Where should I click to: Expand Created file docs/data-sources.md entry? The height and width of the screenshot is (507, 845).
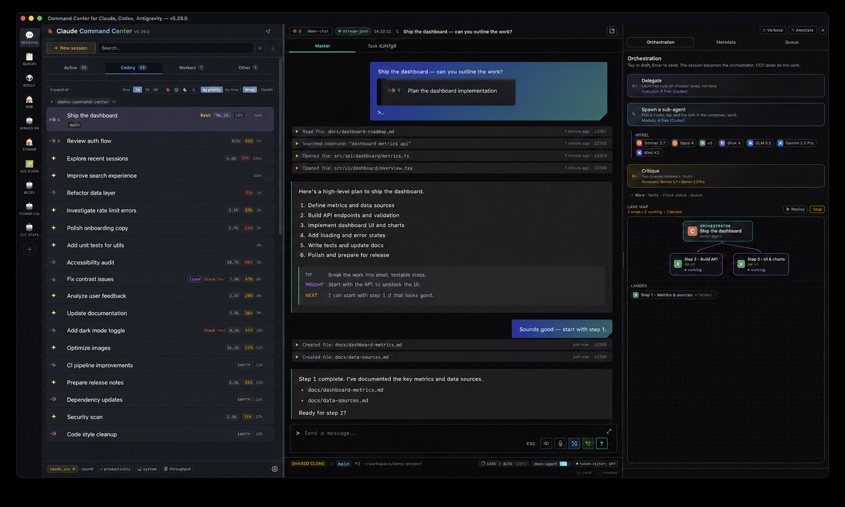point(453,357)
